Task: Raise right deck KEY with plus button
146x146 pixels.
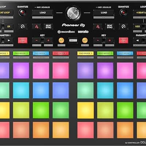Action: coord(110,41)
